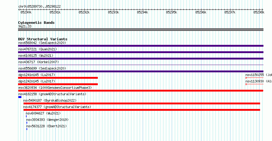The image size is (272, 141).
Task: Click the nsv5490187 (ByrskaBishop2022) label
Action: pos(50,100)
